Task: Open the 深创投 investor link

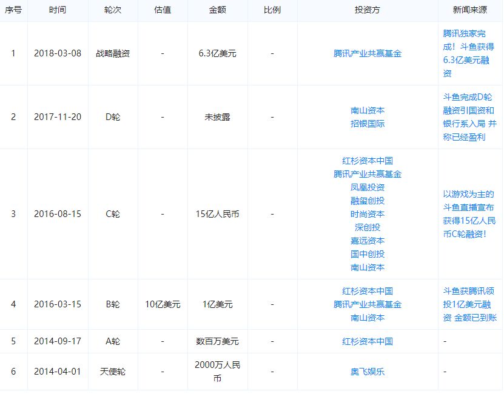Action: [x=368, y=227]
